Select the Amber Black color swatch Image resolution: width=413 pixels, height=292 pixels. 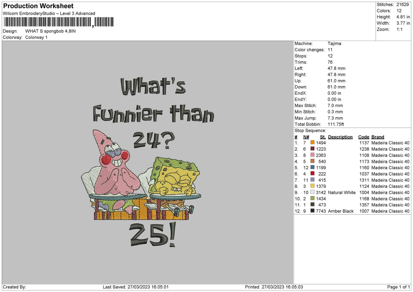(313, 211)
